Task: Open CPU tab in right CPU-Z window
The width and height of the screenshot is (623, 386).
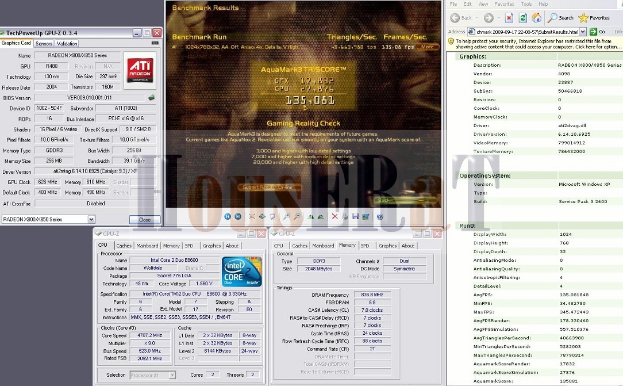Action: [279, 246]
